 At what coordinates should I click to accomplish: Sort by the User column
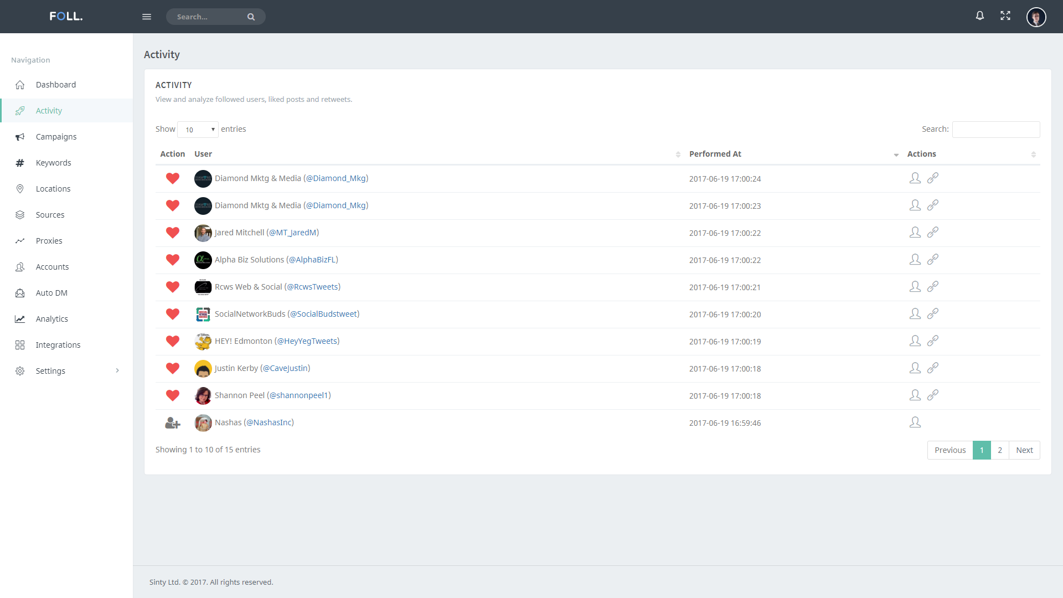coord(437,154)
